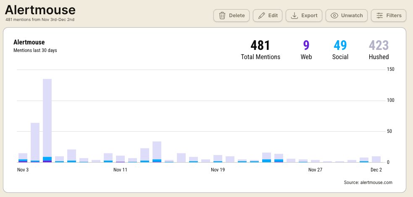Image resolution: width=413 pixels, height=197 pixels.
Task: Click the last bar above Dec 2
Action: click(x=376, y=159)
